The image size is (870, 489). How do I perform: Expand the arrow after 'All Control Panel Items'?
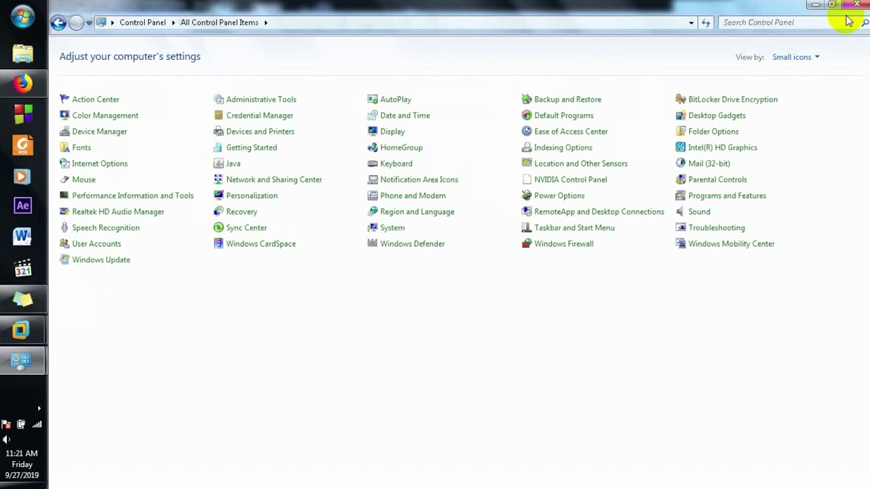[x=266, y=22]
